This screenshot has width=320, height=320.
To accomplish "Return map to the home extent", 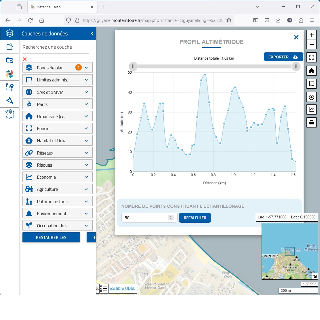I will point(311,71).
